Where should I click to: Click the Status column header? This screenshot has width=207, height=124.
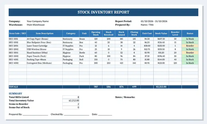[190, 34]
